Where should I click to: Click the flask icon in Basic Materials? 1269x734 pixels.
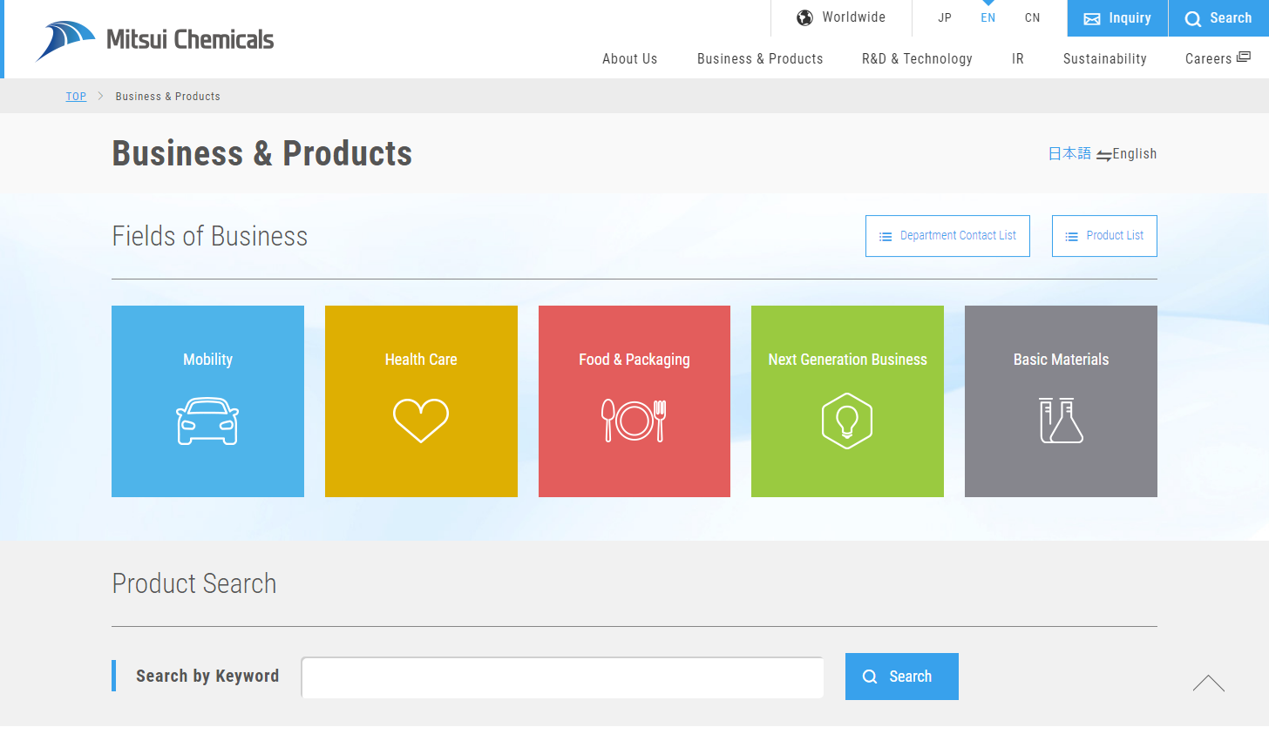(1061, 421)
